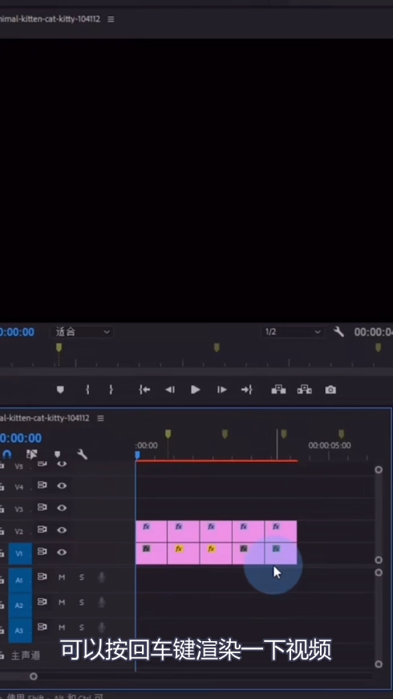Solo audio track A3

pyautogui.click(x=82, y=627)
